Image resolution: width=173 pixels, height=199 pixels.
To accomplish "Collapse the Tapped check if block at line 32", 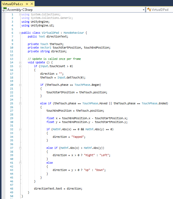I will point(20,129).
